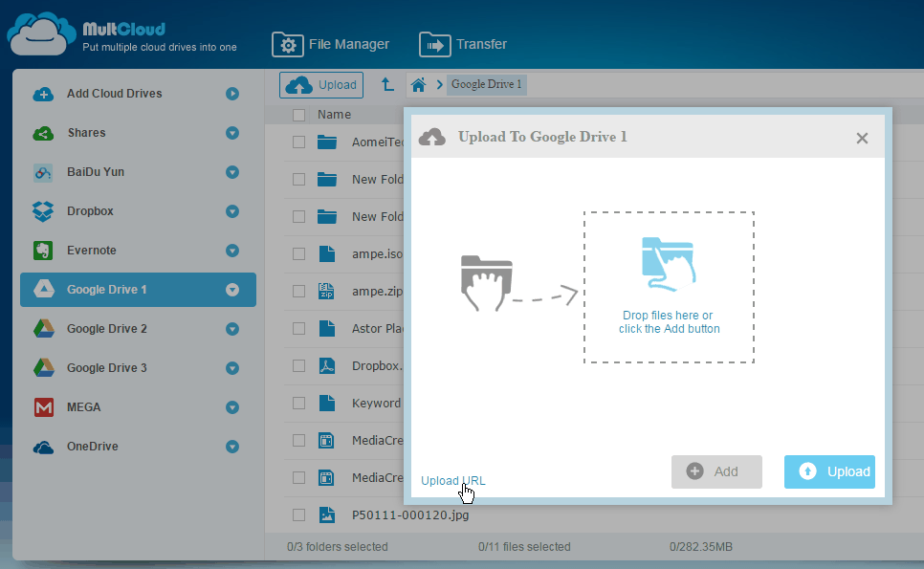The image size is (924, 569).
Task: Open the File Manager gear icon
Action: (288, 45)
